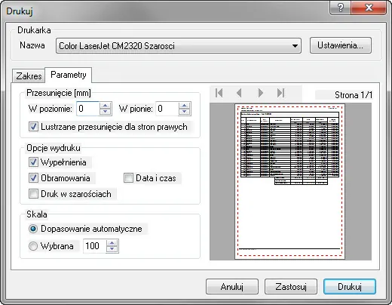Image resolution: width=392 pixels, height=305 pixels.
Task: Decrease W pionie offset value
Action: [185, 112]
